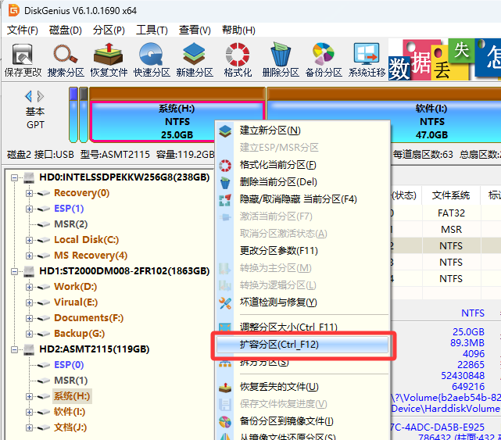Viewport: 501px width, 440px height.
Task: Expand the 软件(I:) partition node
Action: click(x=29, y=412)
